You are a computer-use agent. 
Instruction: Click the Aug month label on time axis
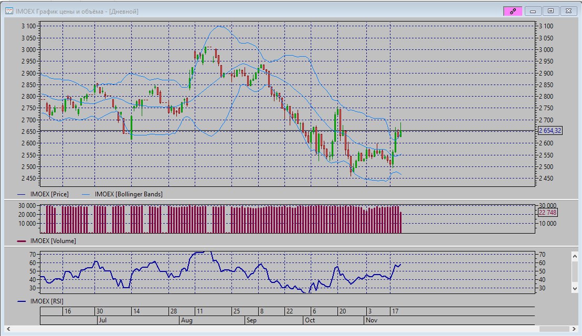point(186,320)
